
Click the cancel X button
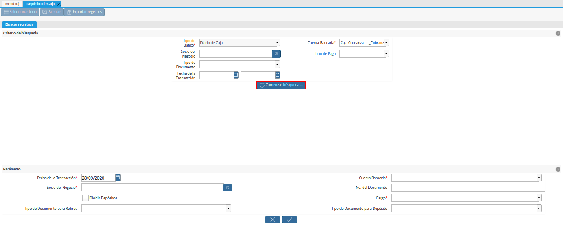273,220
